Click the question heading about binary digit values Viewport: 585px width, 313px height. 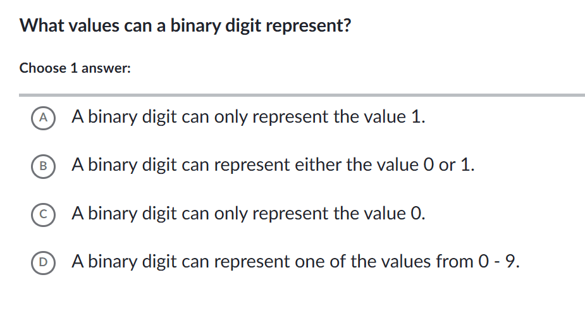(185, 27)
